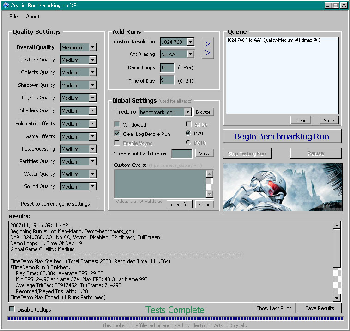The width and height of the screenshot is (350, 331).
Task: Save the Queue list
Action: pos(329,121)
